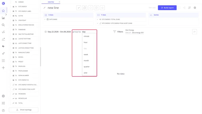Open the user profile sidebar icon

click(3, 110)
